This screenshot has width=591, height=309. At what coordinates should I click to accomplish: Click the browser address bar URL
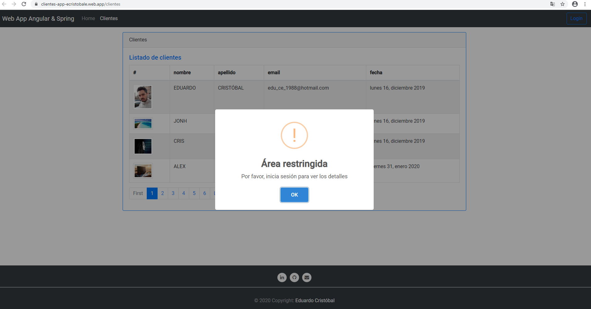(80, 4)
